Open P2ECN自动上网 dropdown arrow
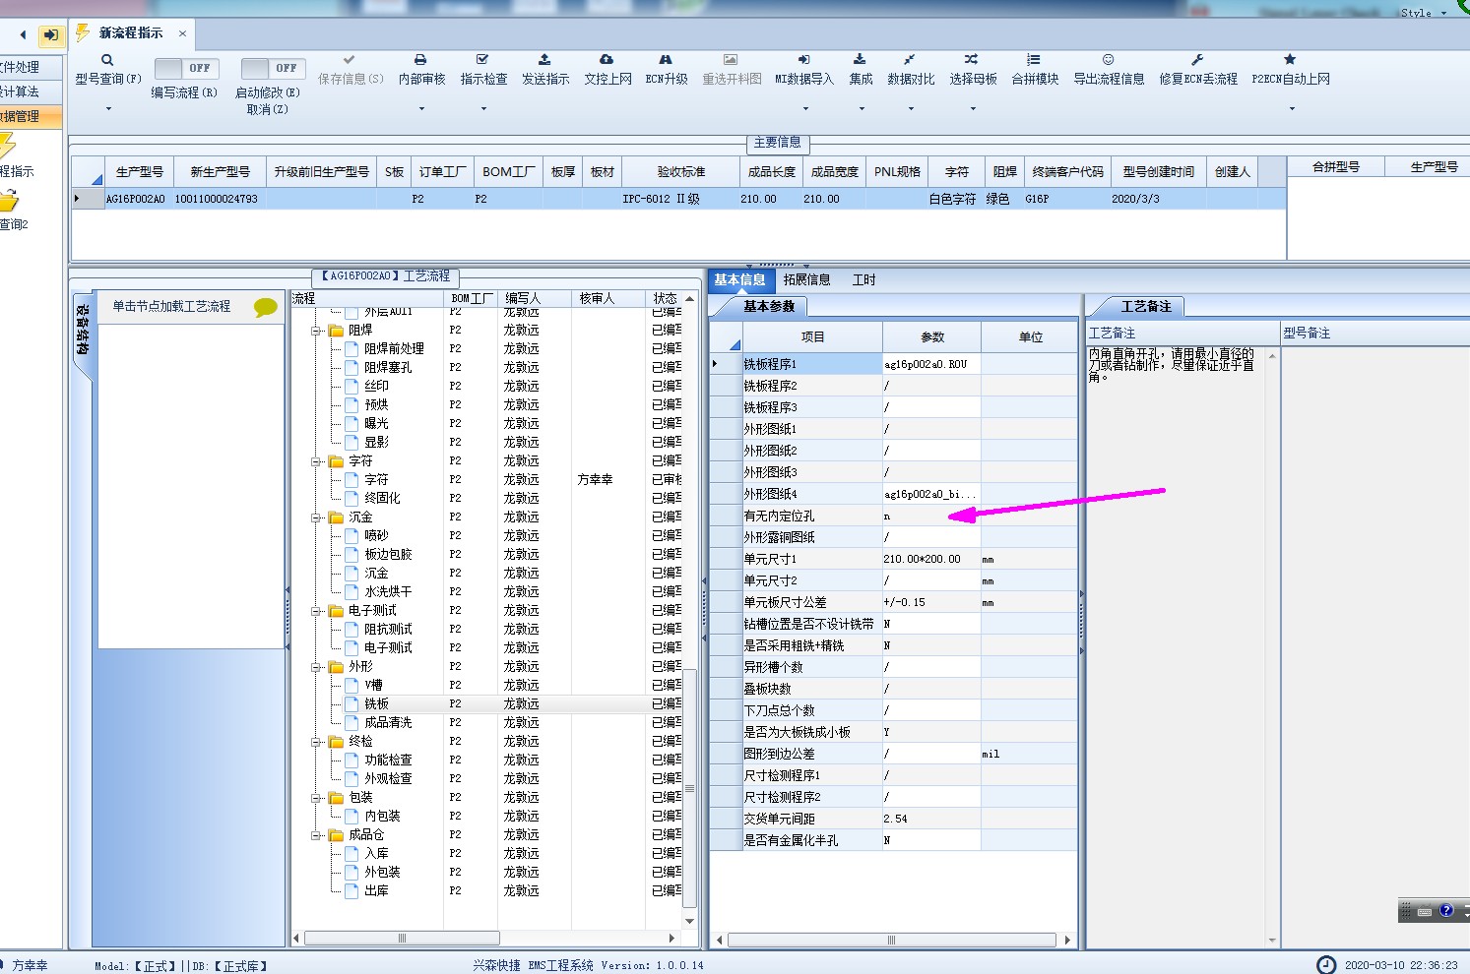The width and height of the screenshot is (1470, 974). [x=1291, y=109]
